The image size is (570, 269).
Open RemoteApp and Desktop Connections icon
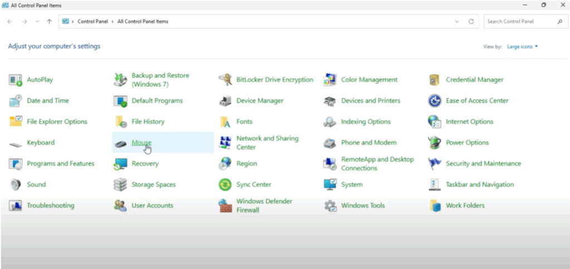(330, 164)
